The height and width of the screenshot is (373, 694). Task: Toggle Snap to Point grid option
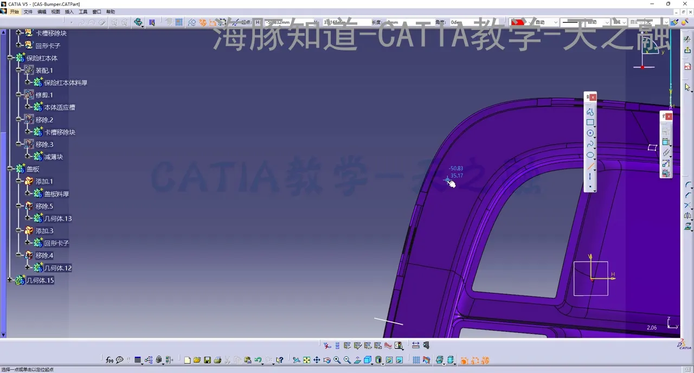(x=178, y=22)
